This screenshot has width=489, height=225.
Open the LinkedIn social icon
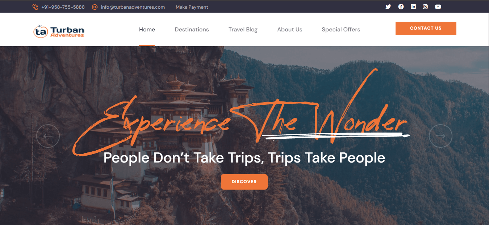[x=413, y=7]
